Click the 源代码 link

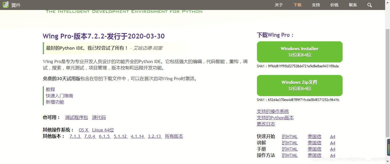point(99,118)
